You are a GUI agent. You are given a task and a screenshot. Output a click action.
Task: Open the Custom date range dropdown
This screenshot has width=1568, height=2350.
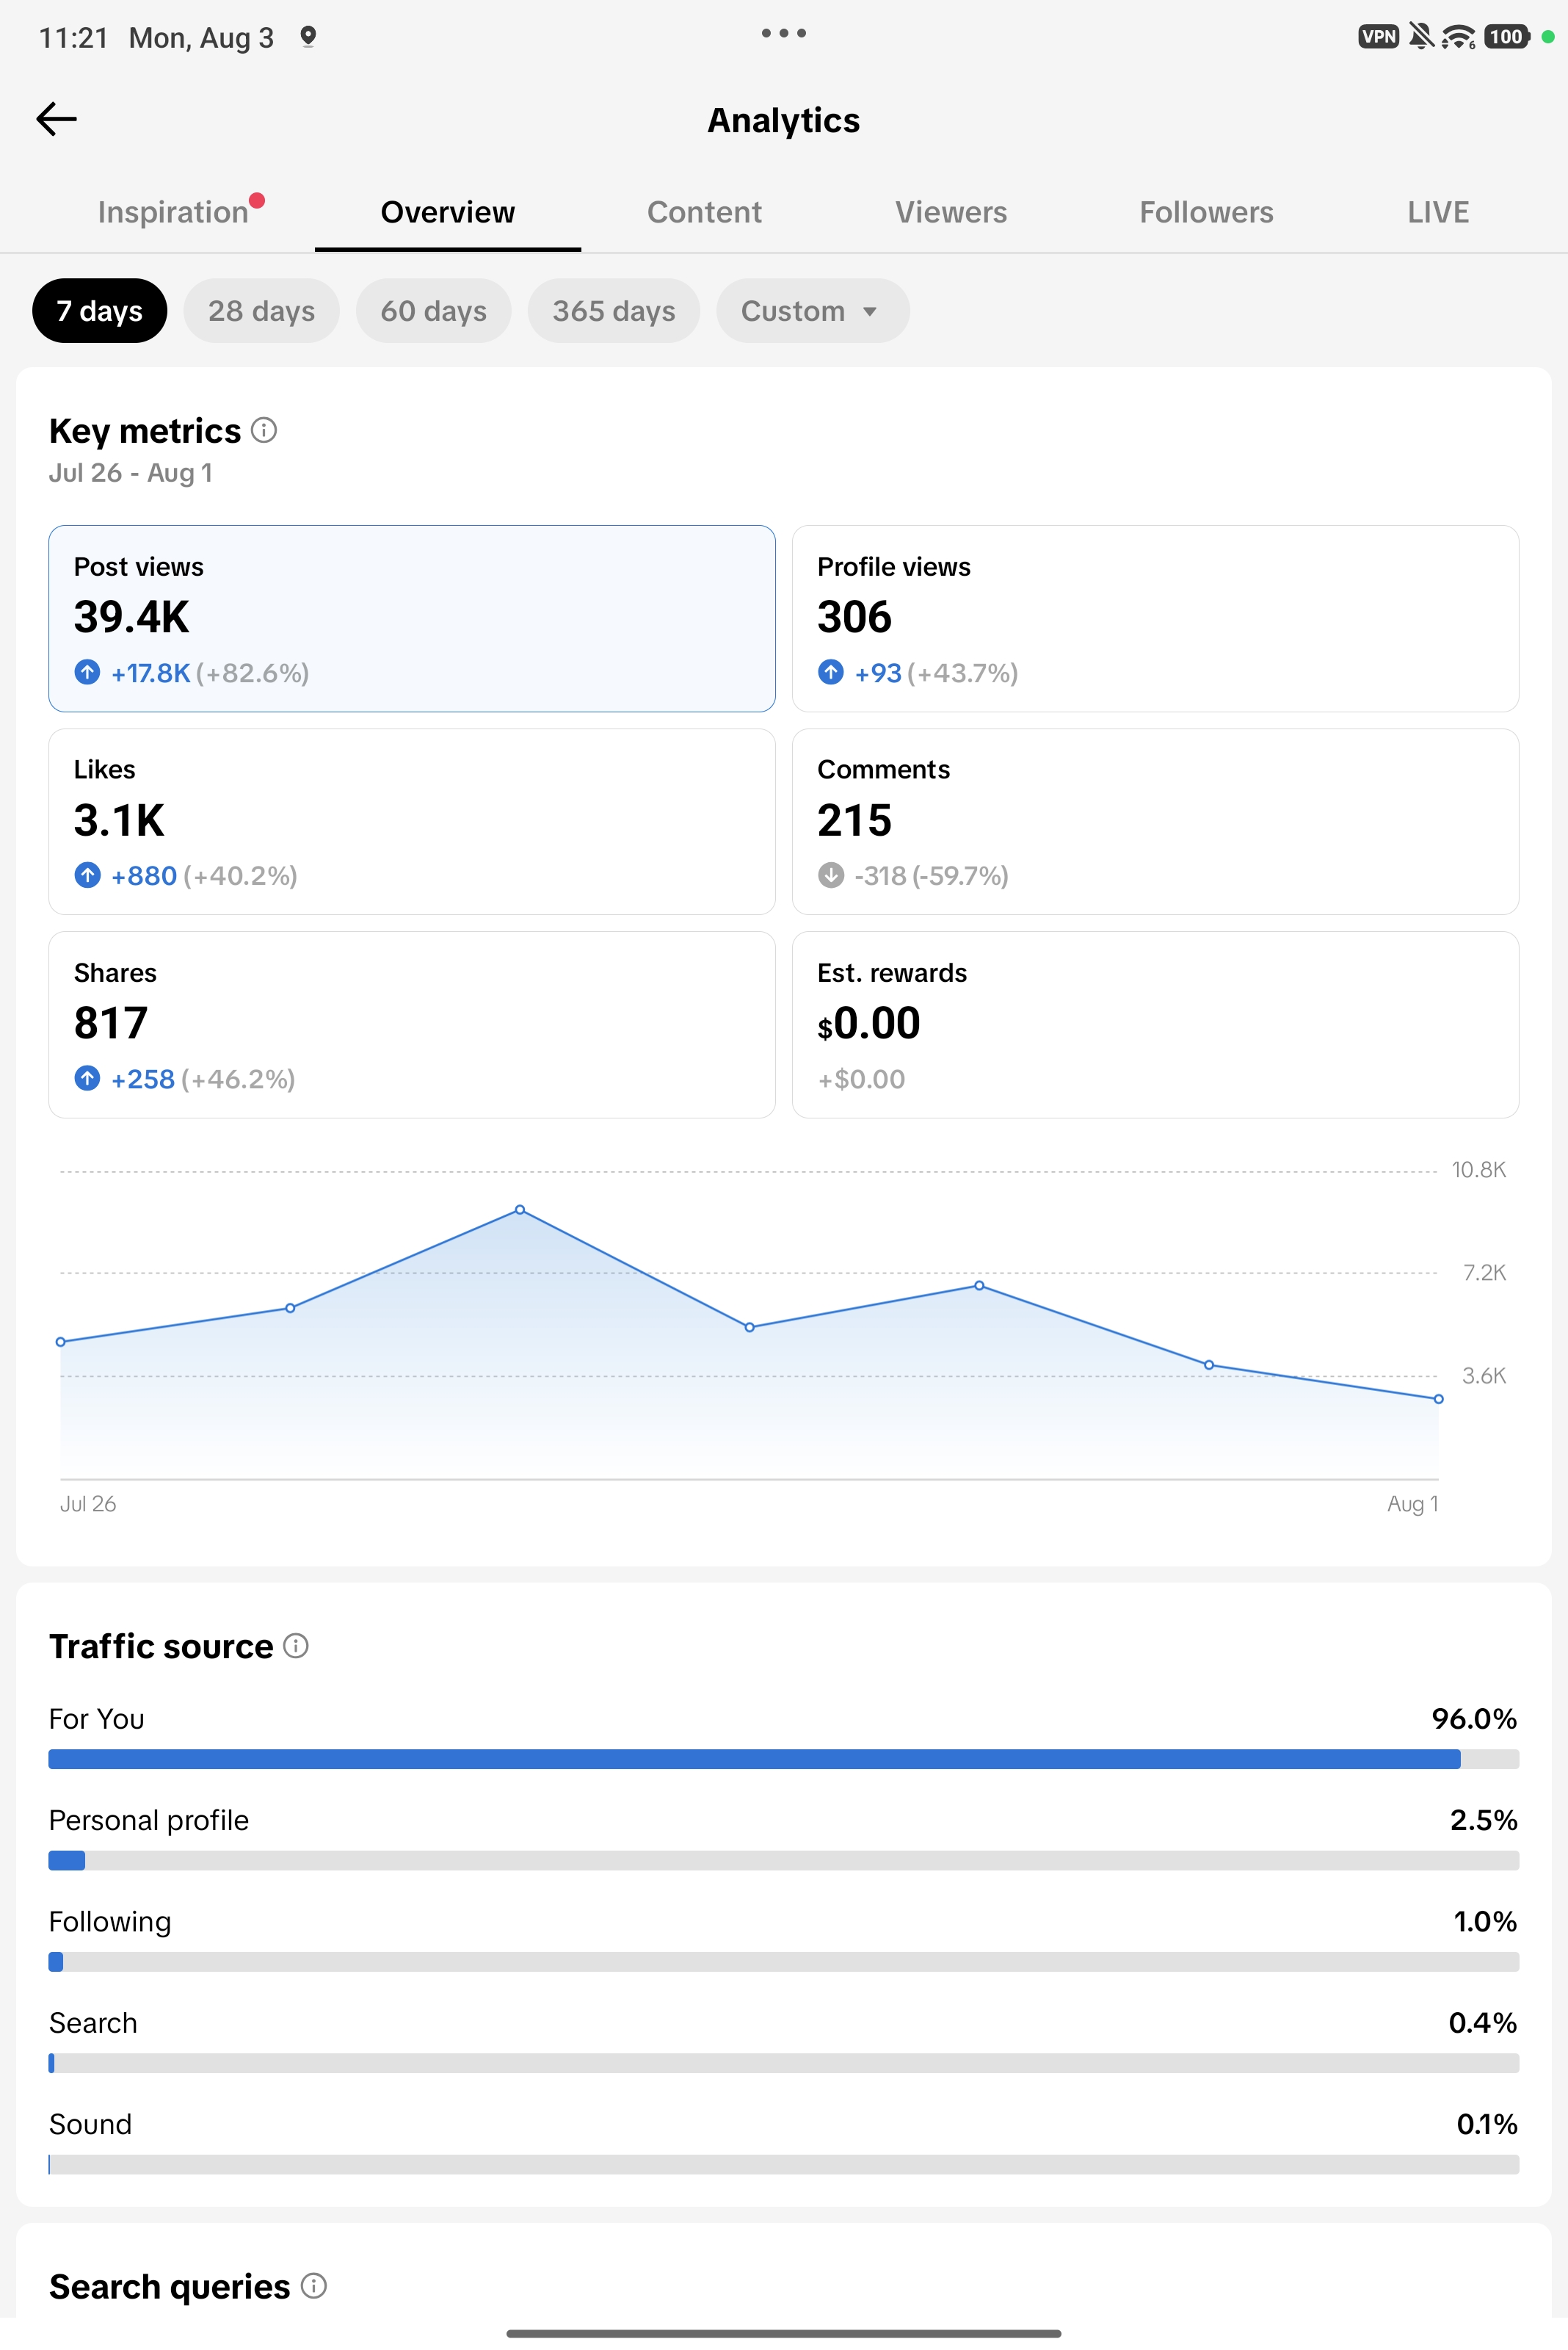click(x=812, y=311)
